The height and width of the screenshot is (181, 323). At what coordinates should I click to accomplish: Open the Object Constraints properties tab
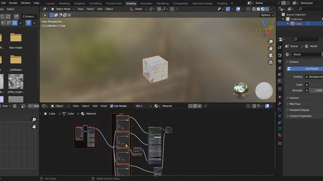[x=280, y=123]
